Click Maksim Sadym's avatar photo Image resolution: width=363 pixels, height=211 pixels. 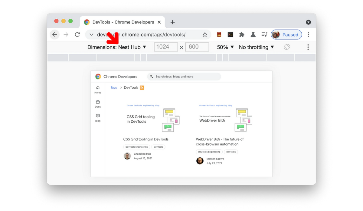(x=200, y=161)
